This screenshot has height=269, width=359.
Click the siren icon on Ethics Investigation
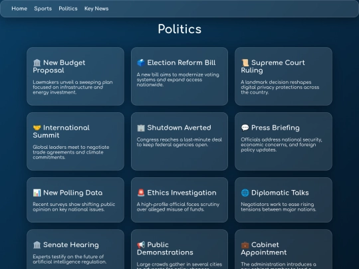pos(141,193)
